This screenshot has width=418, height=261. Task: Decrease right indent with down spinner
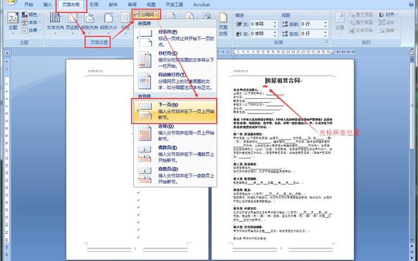tap(275, 35)
